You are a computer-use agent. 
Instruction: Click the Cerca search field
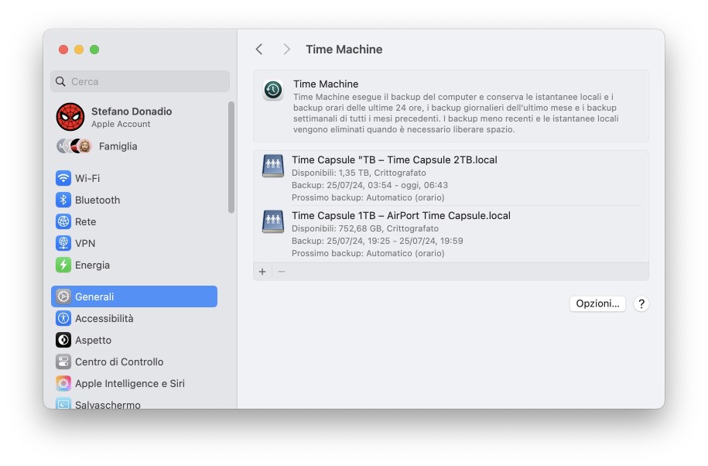click(140, 81)
